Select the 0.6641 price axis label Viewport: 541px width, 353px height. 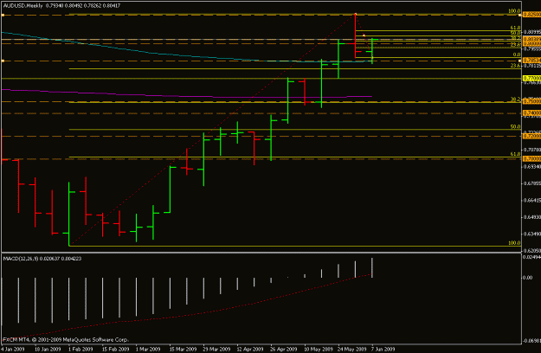(x=531, y=200)
